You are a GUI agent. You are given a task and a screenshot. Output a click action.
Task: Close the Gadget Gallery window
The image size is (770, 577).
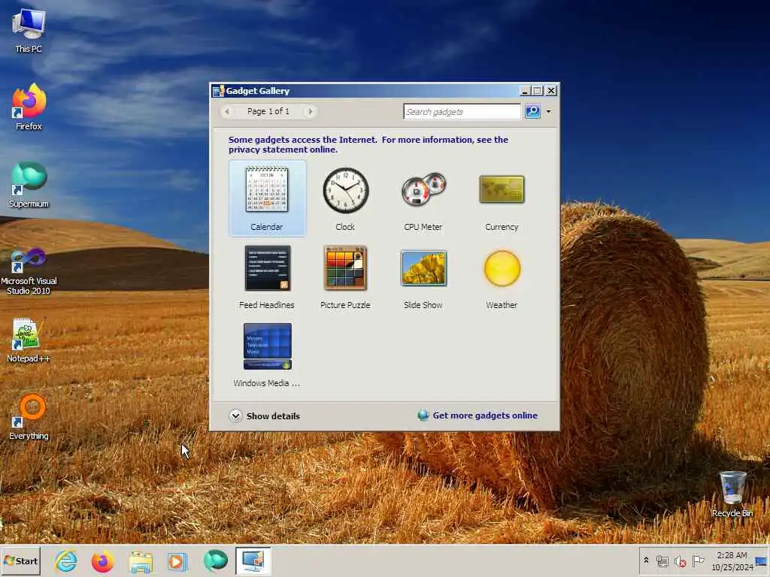[x=551, y=91]
